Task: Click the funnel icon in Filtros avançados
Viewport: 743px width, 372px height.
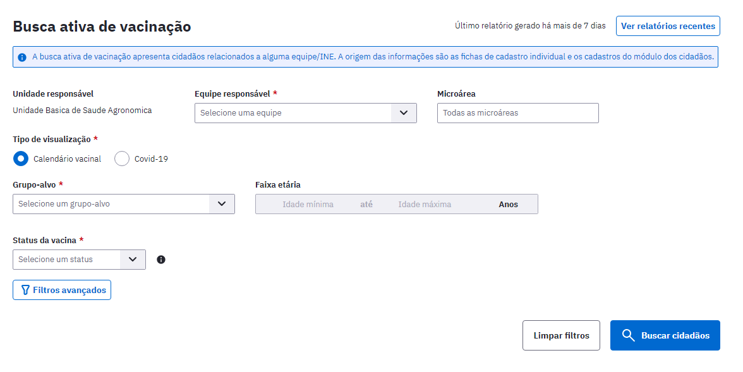Action: [x=25, y=290]
